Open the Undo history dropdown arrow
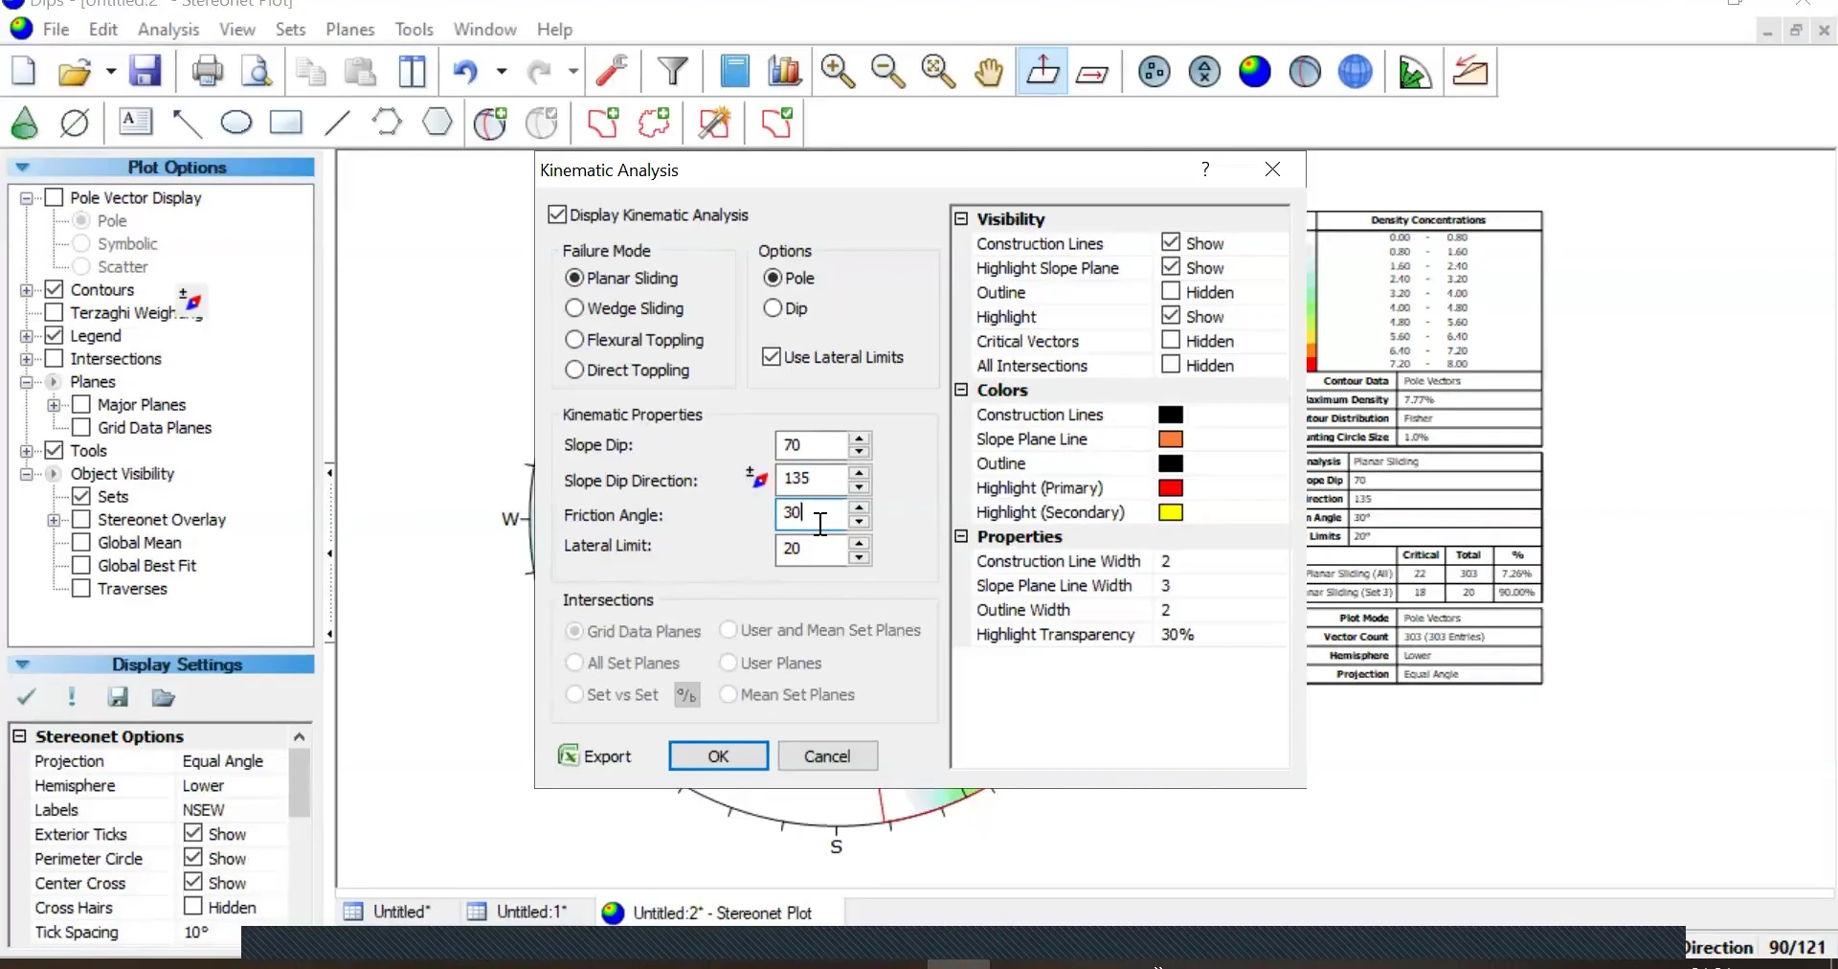Viewport: 1838px width, 969px height. click(x=501, y=72)
